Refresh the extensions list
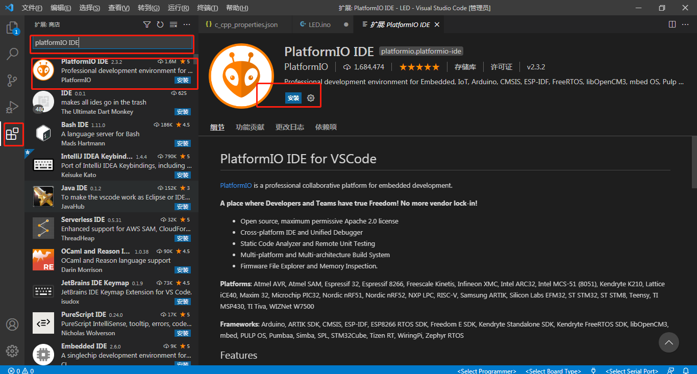Screen dimensions: 697x374 [x=160, y=24]
